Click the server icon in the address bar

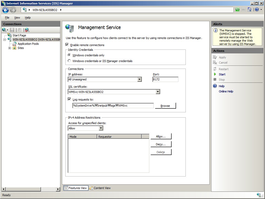click(25, 10)
